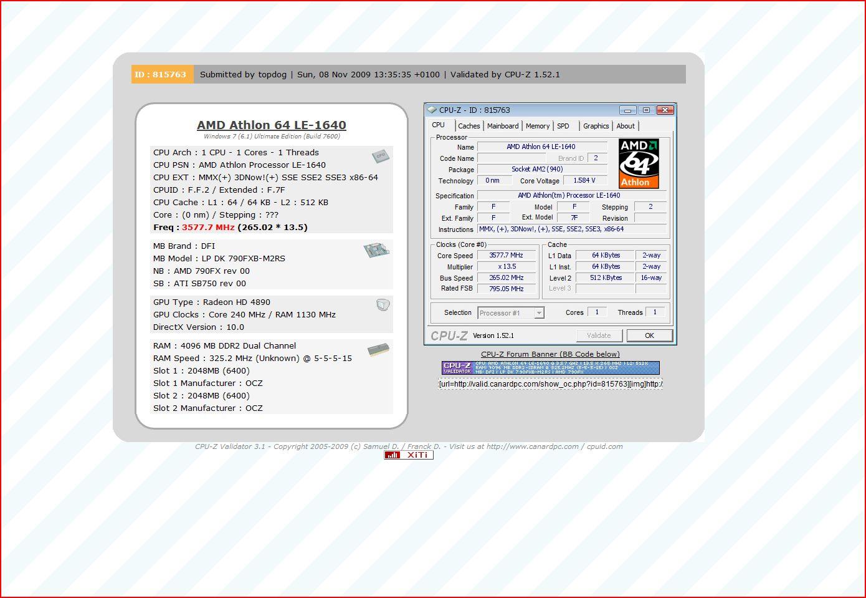Click the Rated FSB value 795.05 MHz

point(507,289)
